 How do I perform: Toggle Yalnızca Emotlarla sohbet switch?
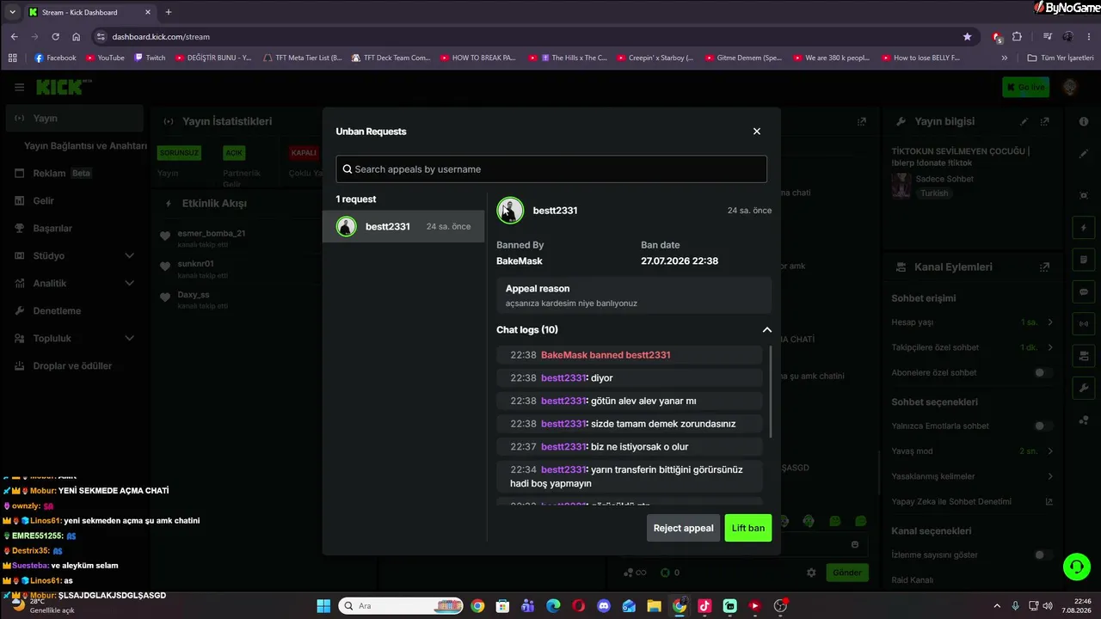[x=1043, y=426]
